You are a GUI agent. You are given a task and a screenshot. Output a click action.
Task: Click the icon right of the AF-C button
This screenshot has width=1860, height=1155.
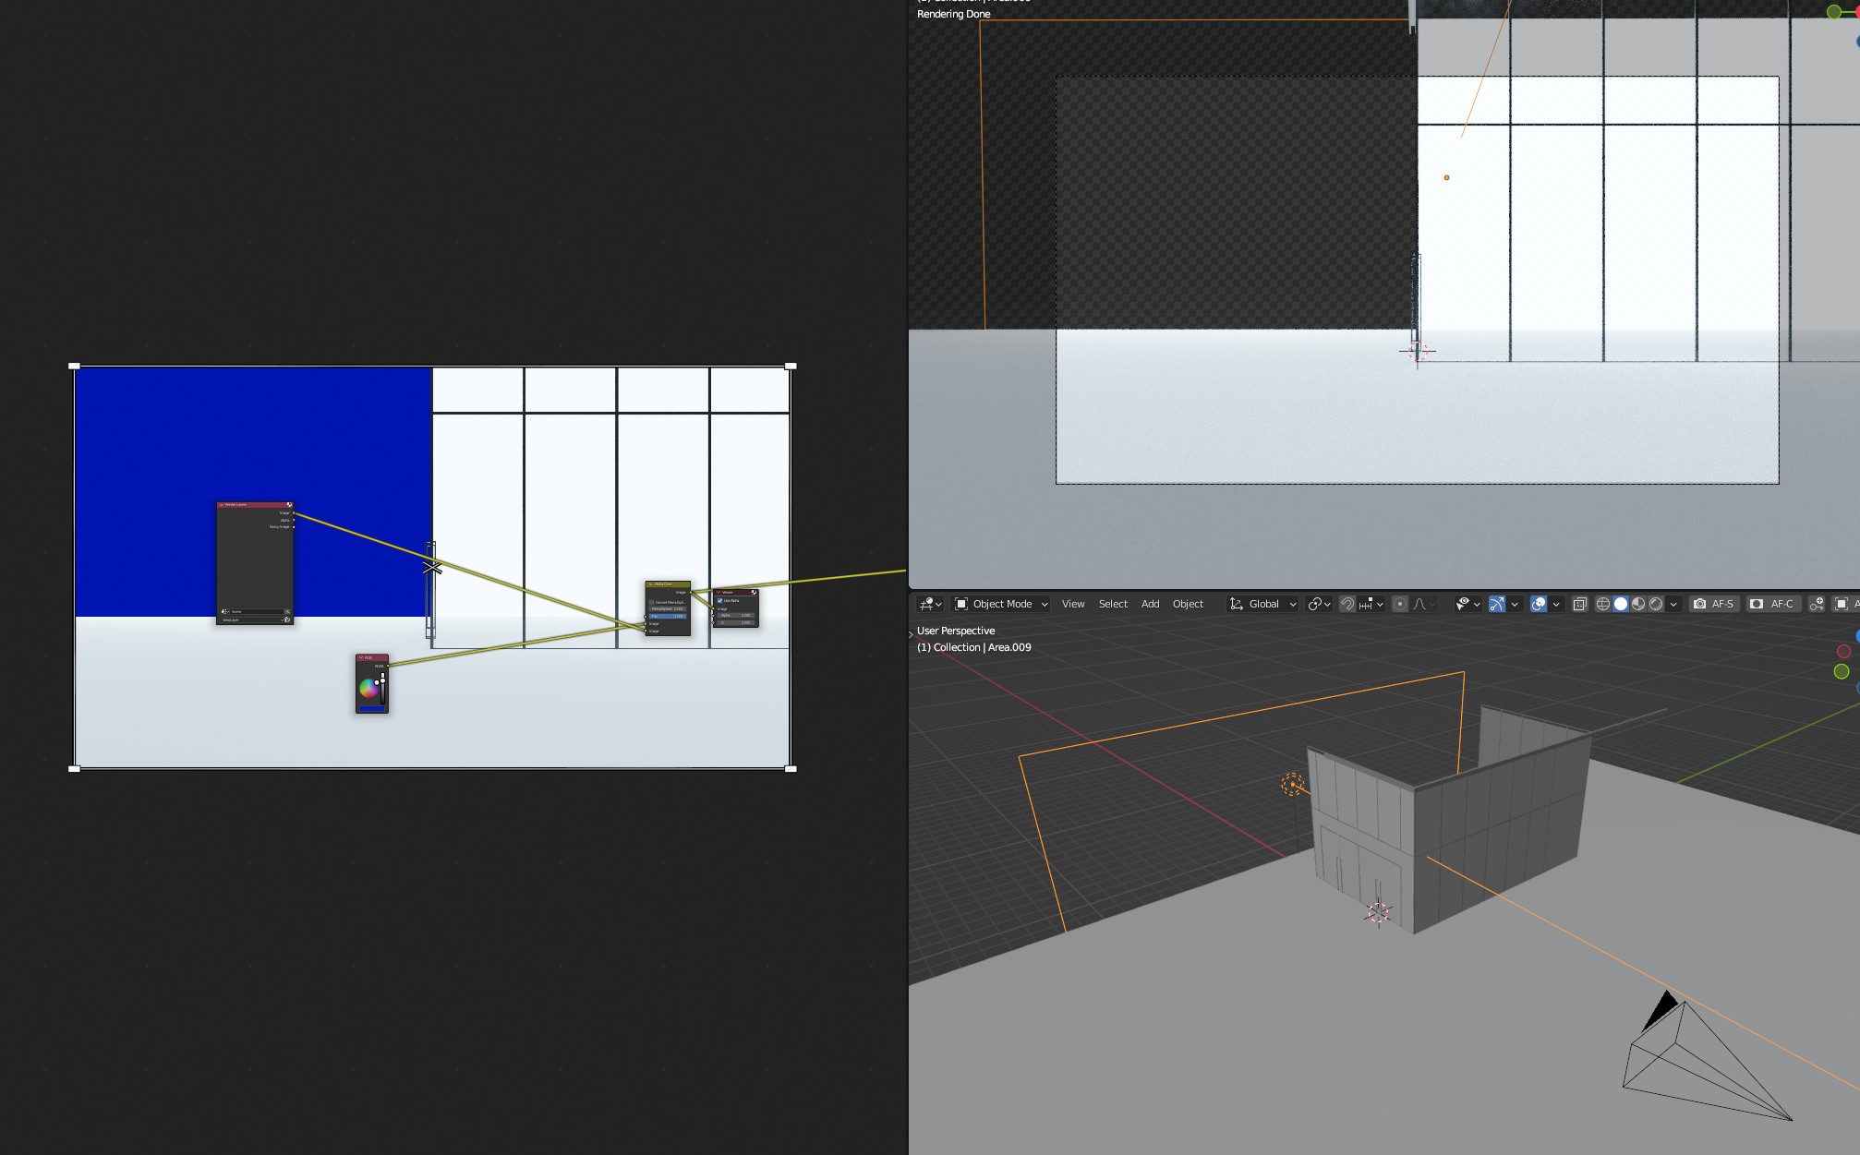[1817, 604]
